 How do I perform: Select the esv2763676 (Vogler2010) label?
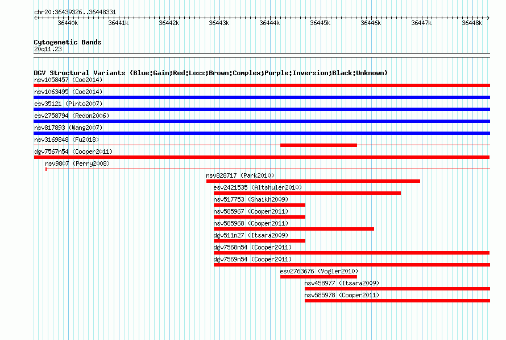319,271
